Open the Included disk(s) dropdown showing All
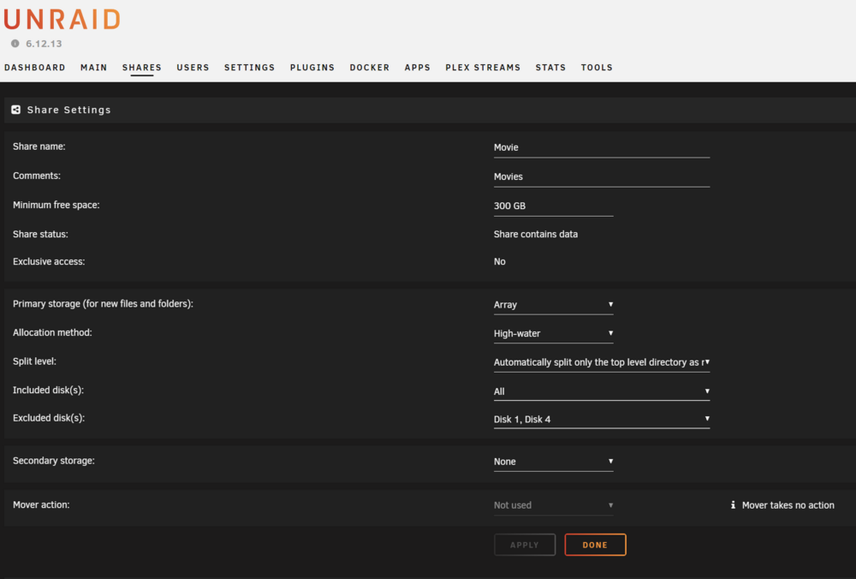This screenshot has width=856, height=579. 602,391
